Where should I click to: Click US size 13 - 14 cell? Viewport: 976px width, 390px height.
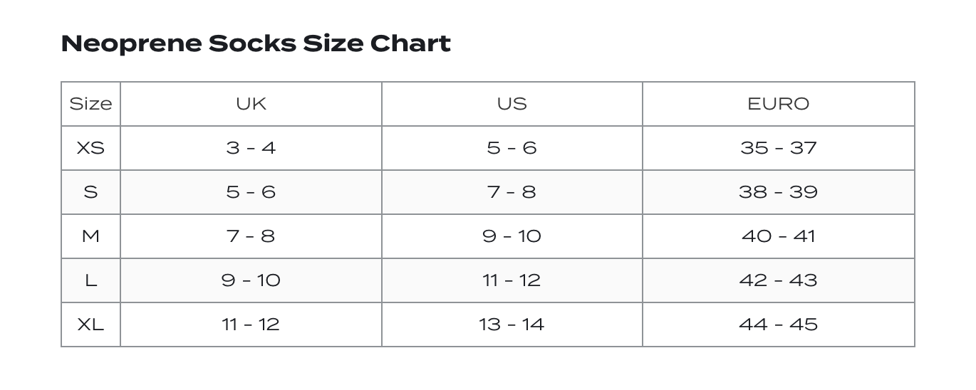pyautogui.click(x=512, y=325)
